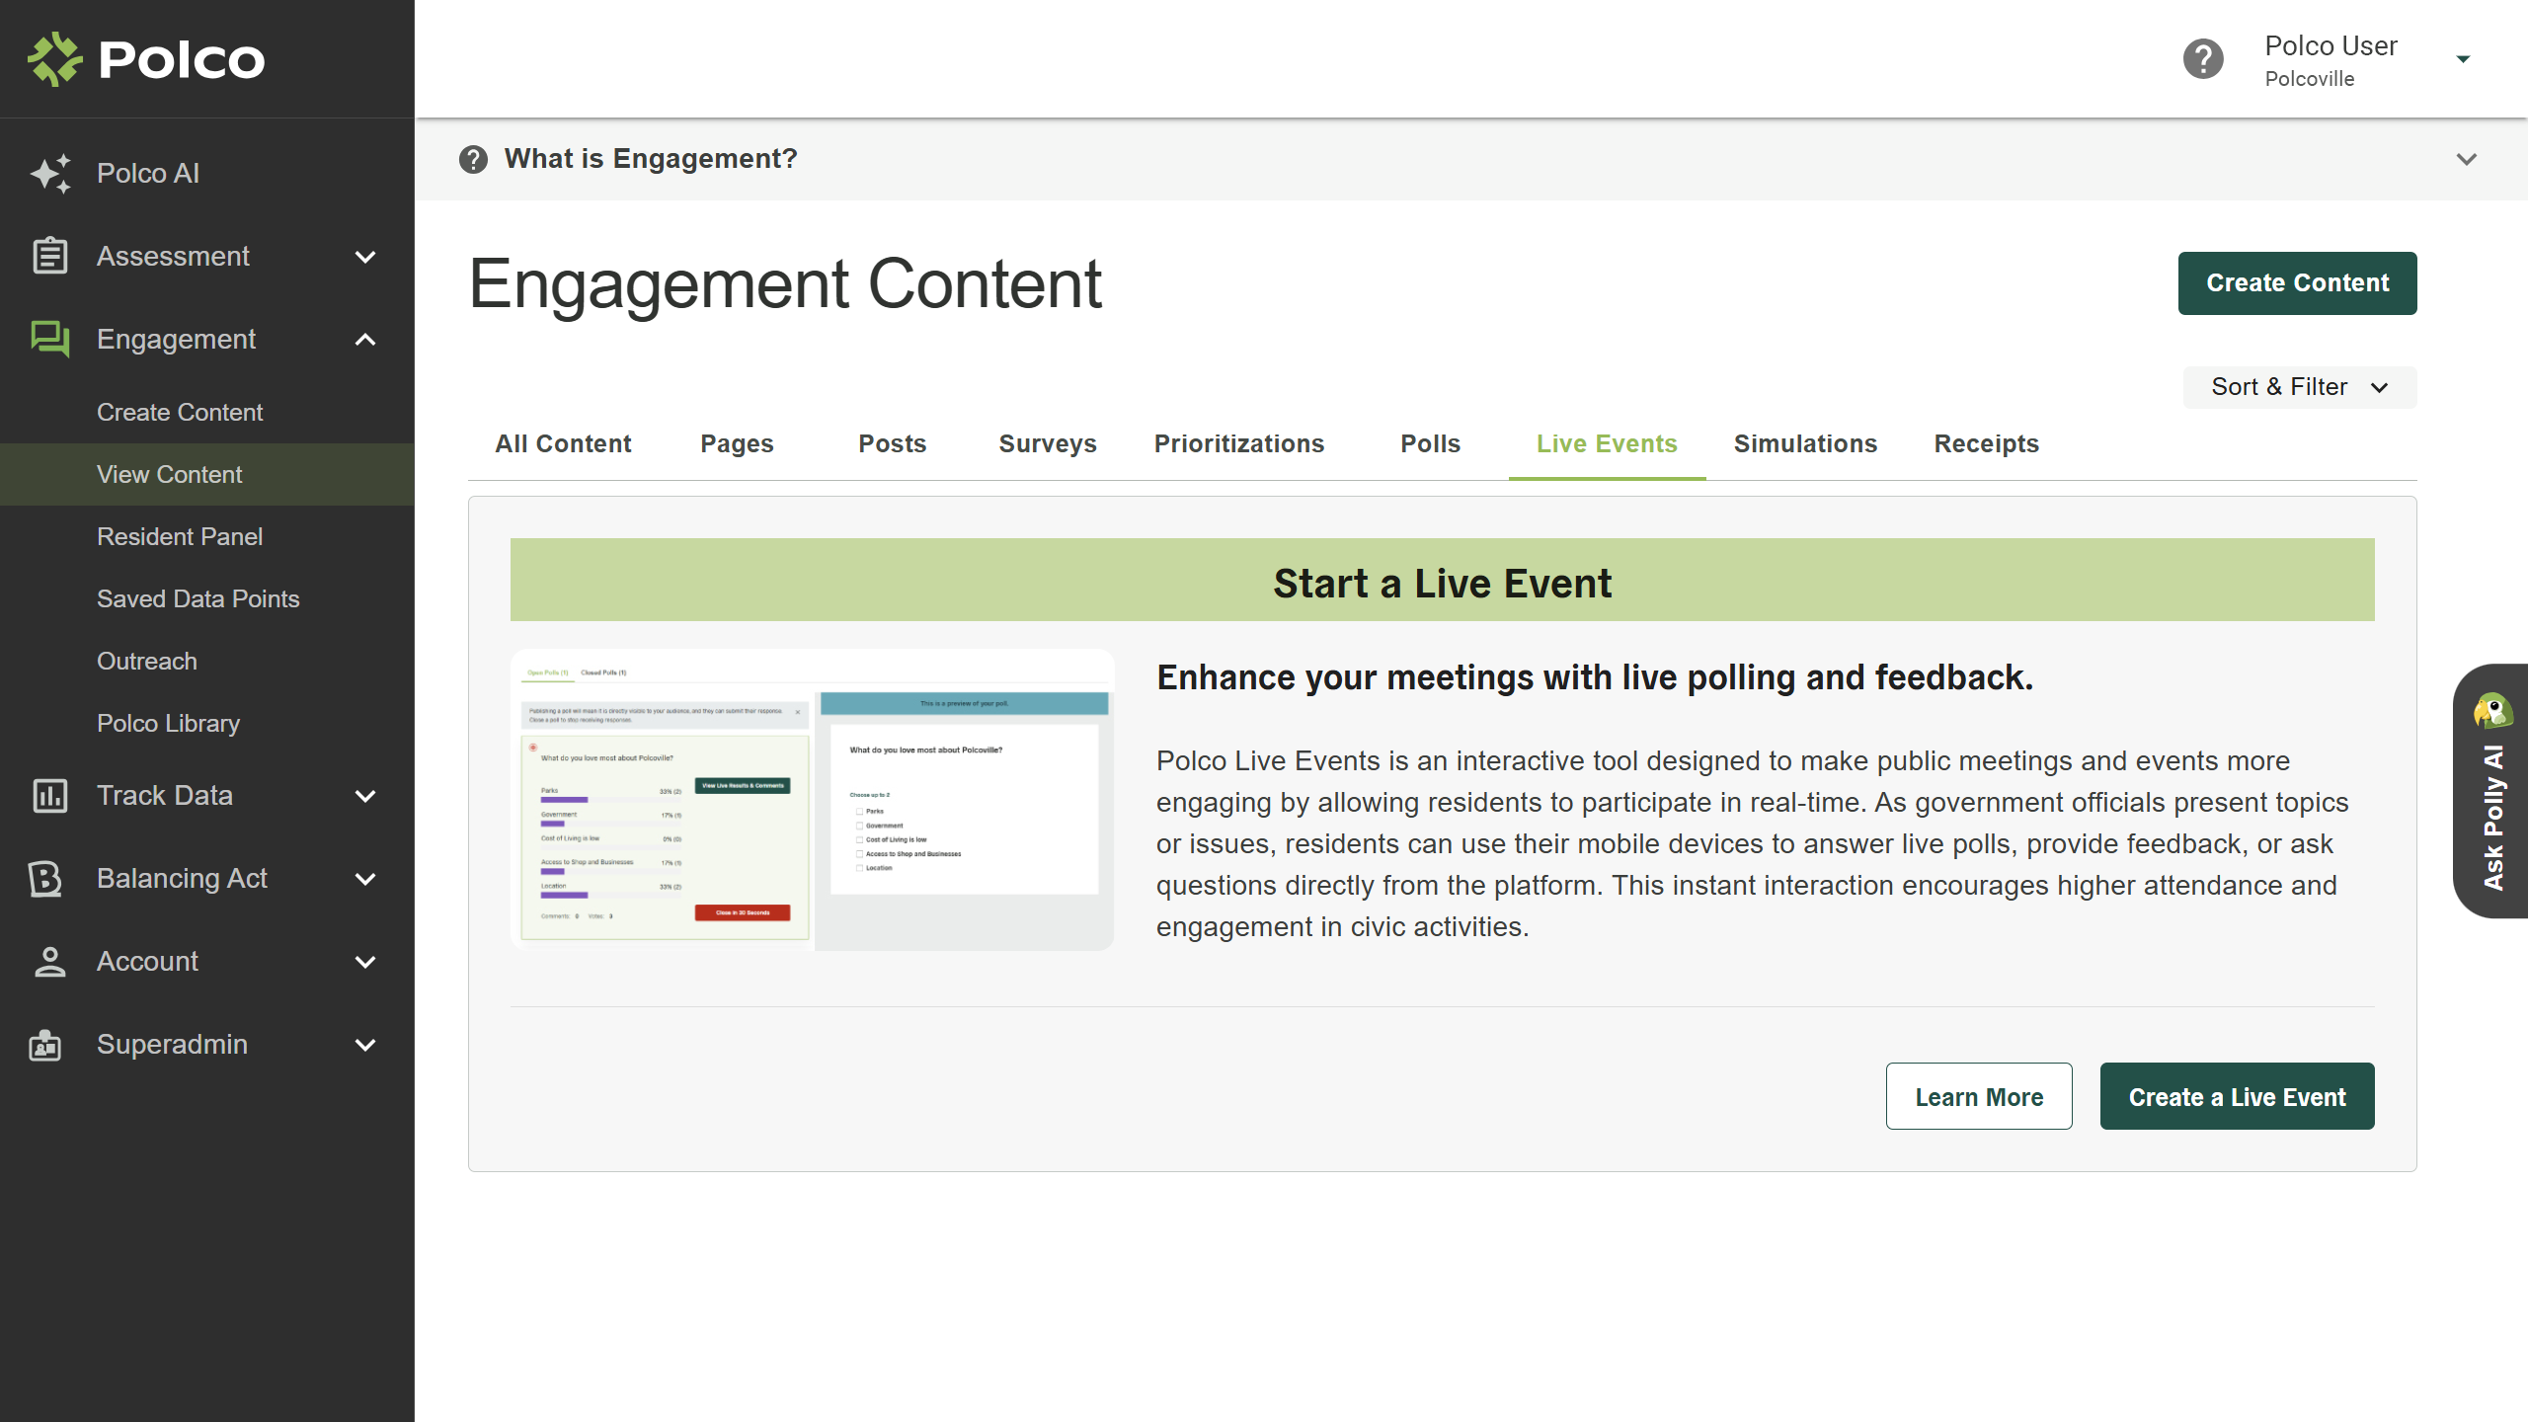Screen dimensions: 2528x1422
Task: Click the Assessment clipboard icon
Action: pos(49,257)
